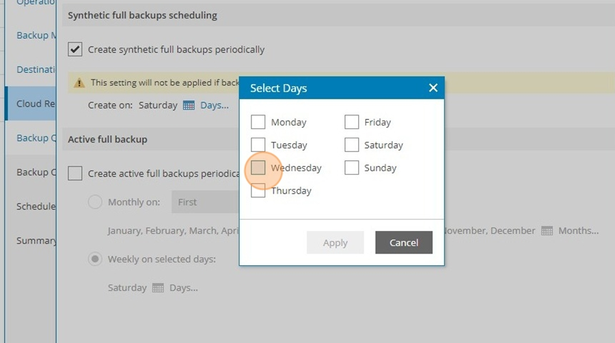Go to the Summary step in sidebar
The height and width of the screenshot is (343, 615).
[36, 241]
